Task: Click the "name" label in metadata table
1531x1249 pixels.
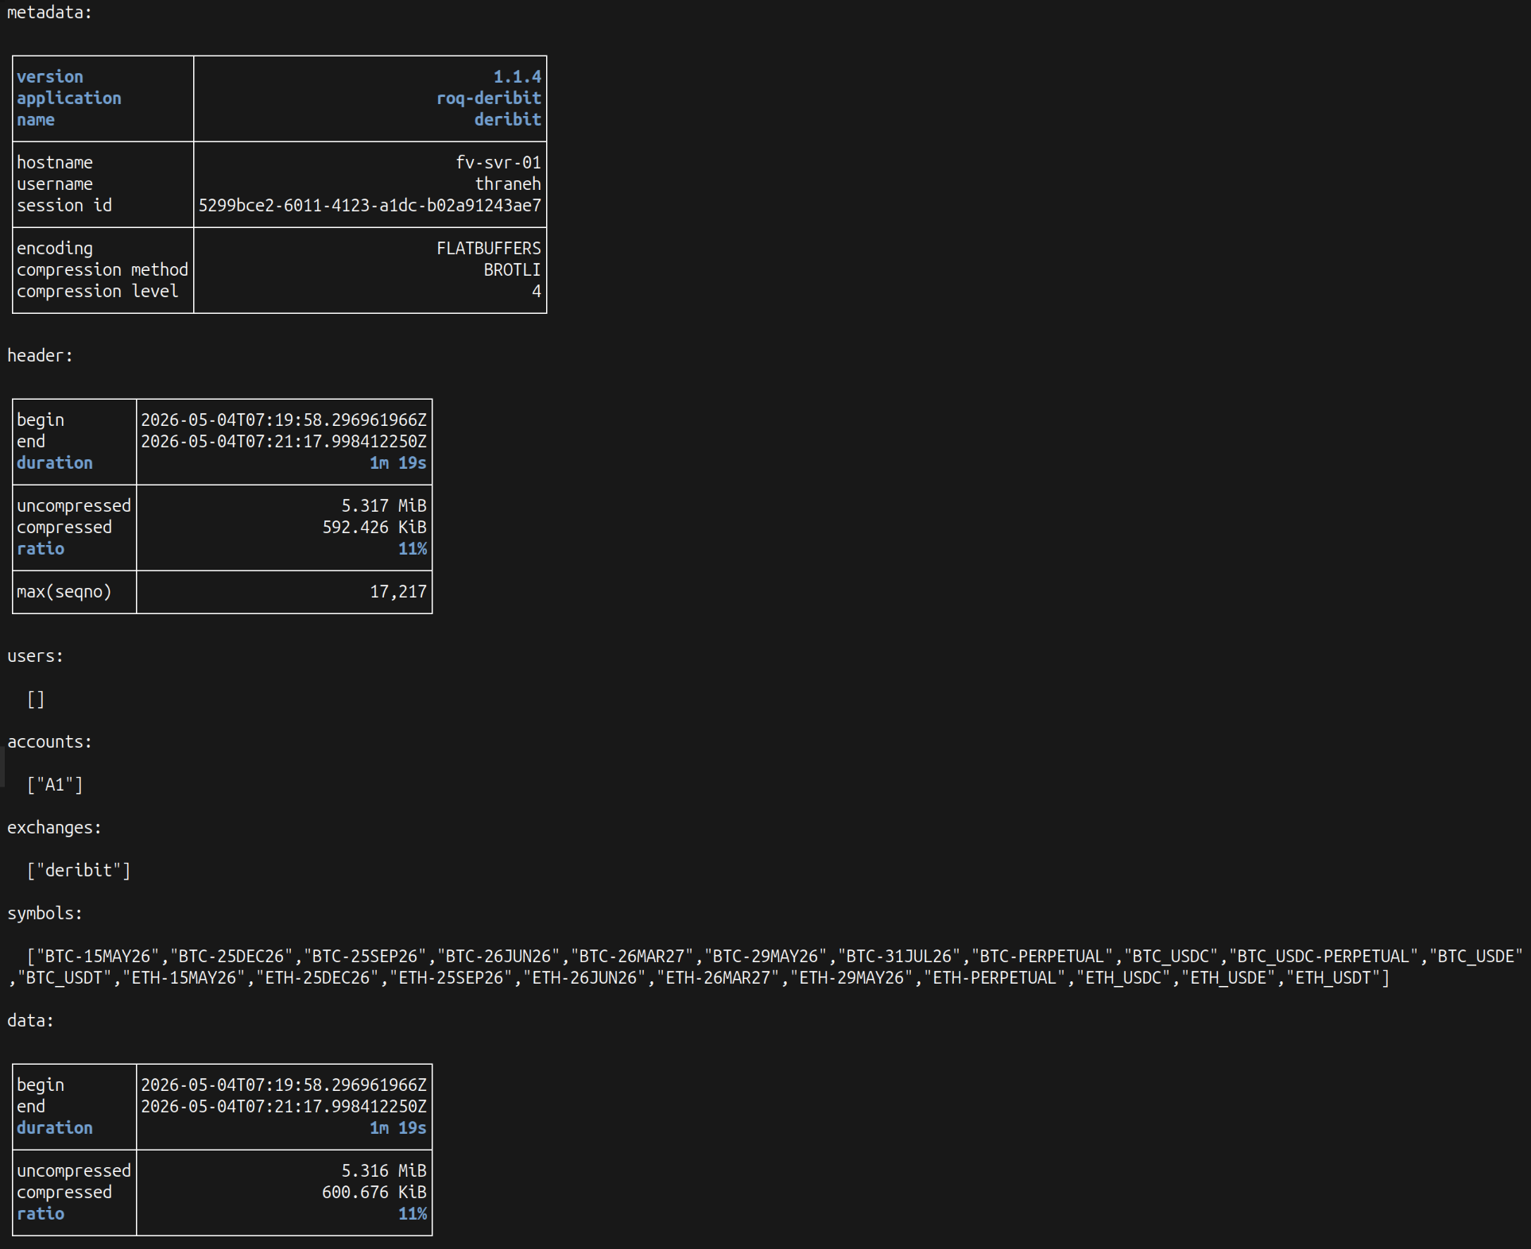Action: click(36, 120)
